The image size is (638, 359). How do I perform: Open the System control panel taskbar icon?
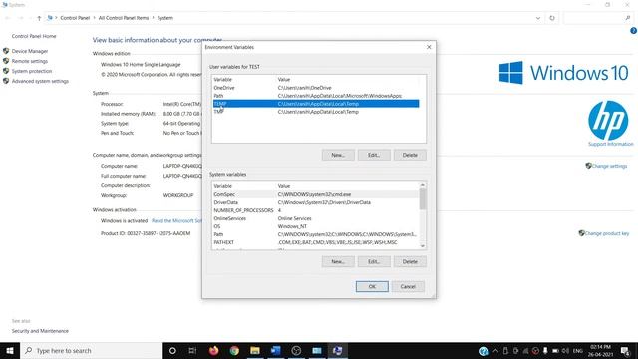tap(337, 350)
